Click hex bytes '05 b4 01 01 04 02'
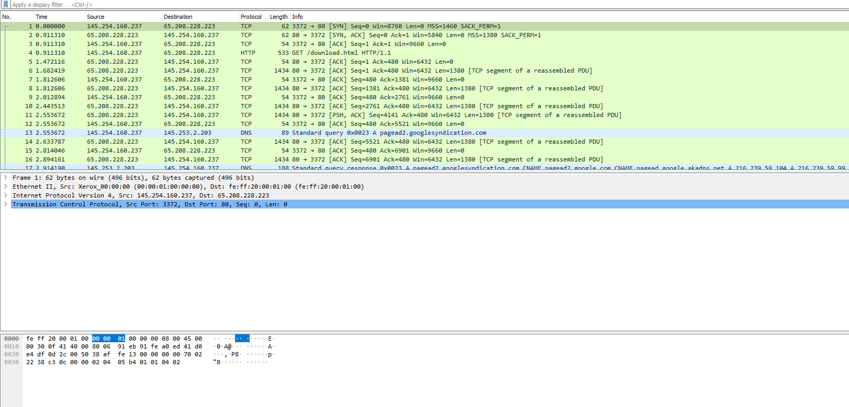The width and height of the screenshot is (849, 407). [149, 362]
